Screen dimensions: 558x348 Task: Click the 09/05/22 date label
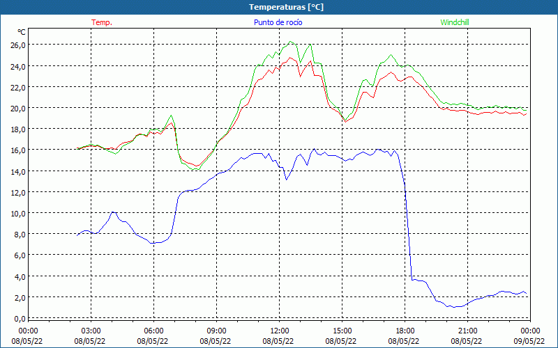tap(529, 341)
